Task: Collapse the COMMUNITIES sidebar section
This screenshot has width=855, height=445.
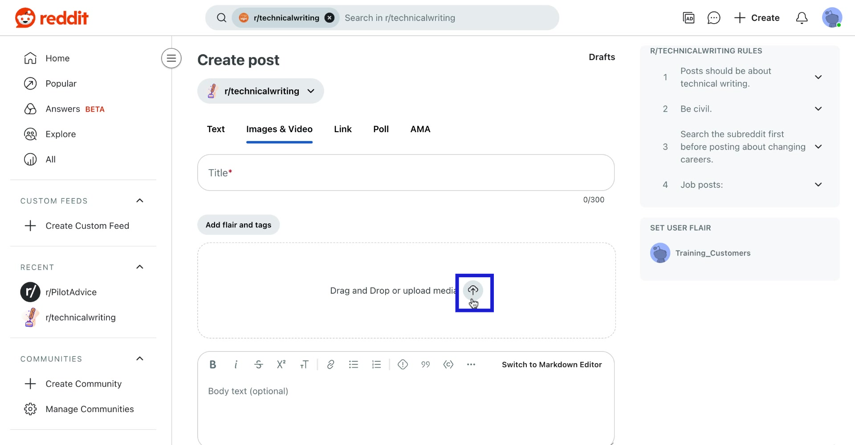Action: point(139,359)
